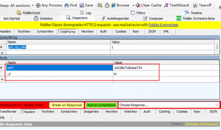Open the Composer tab
Viewport: 221px width, 130px height.
pyautogui.click(x=153, y=18)
